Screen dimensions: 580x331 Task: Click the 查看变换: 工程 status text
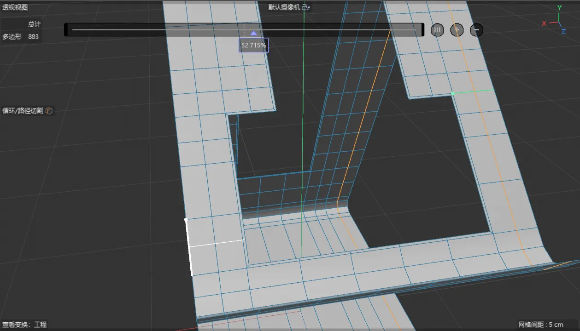(24, 325)
